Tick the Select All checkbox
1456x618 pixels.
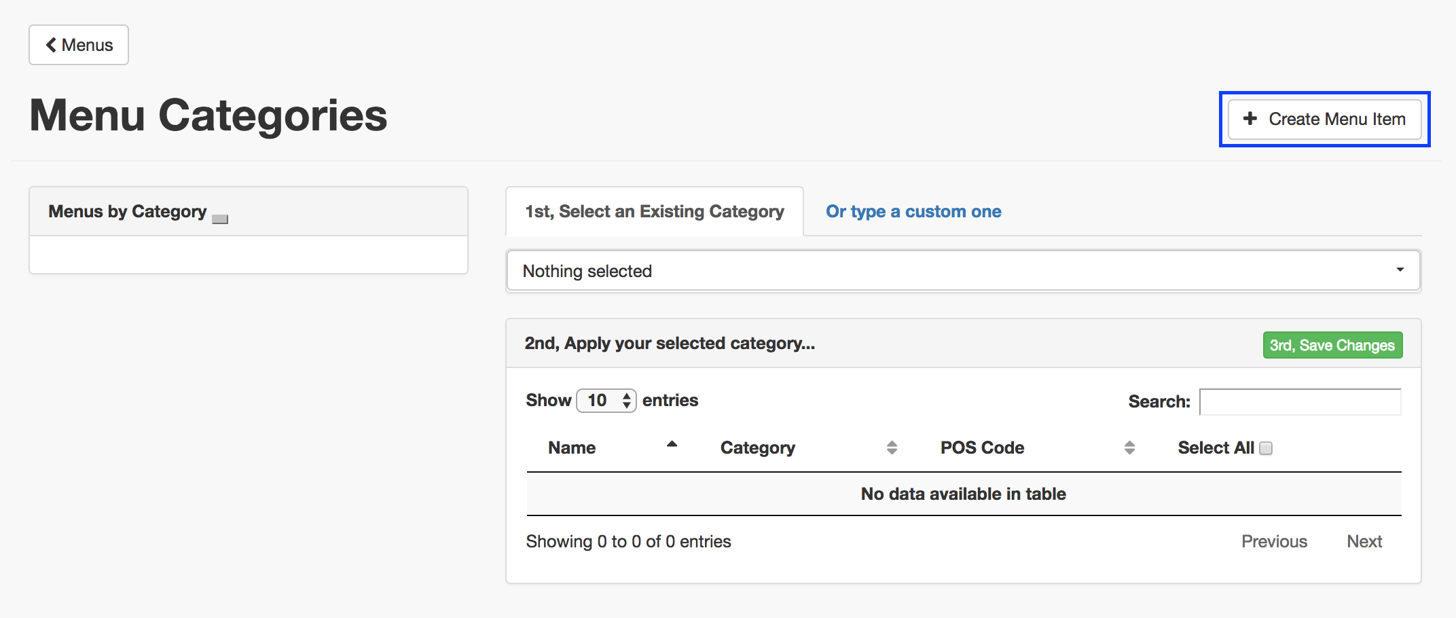pyautogui.click(x=1266, y=448)
